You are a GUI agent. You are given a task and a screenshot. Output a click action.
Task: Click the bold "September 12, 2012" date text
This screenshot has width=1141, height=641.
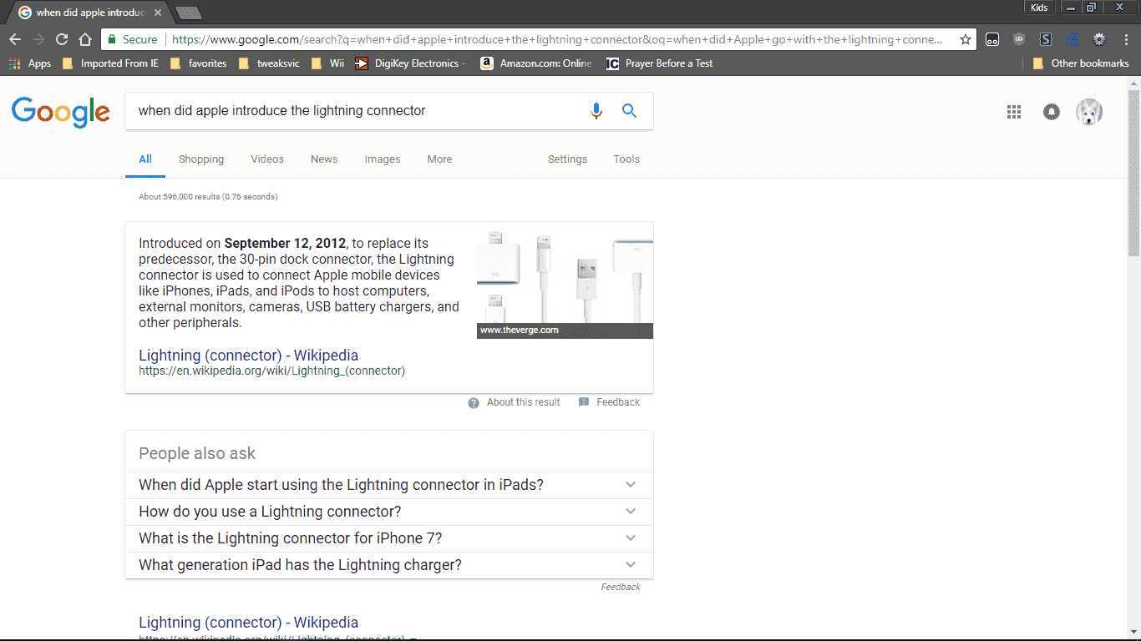285,244
